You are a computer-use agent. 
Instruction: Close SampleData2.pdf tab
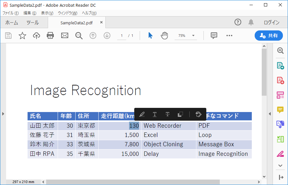(101, 22)
